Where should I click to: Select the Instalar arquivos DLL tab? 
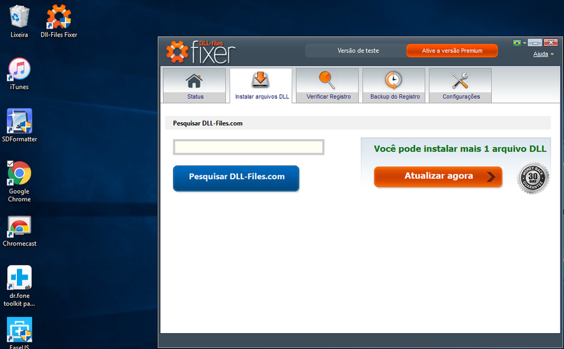(261, 86)
